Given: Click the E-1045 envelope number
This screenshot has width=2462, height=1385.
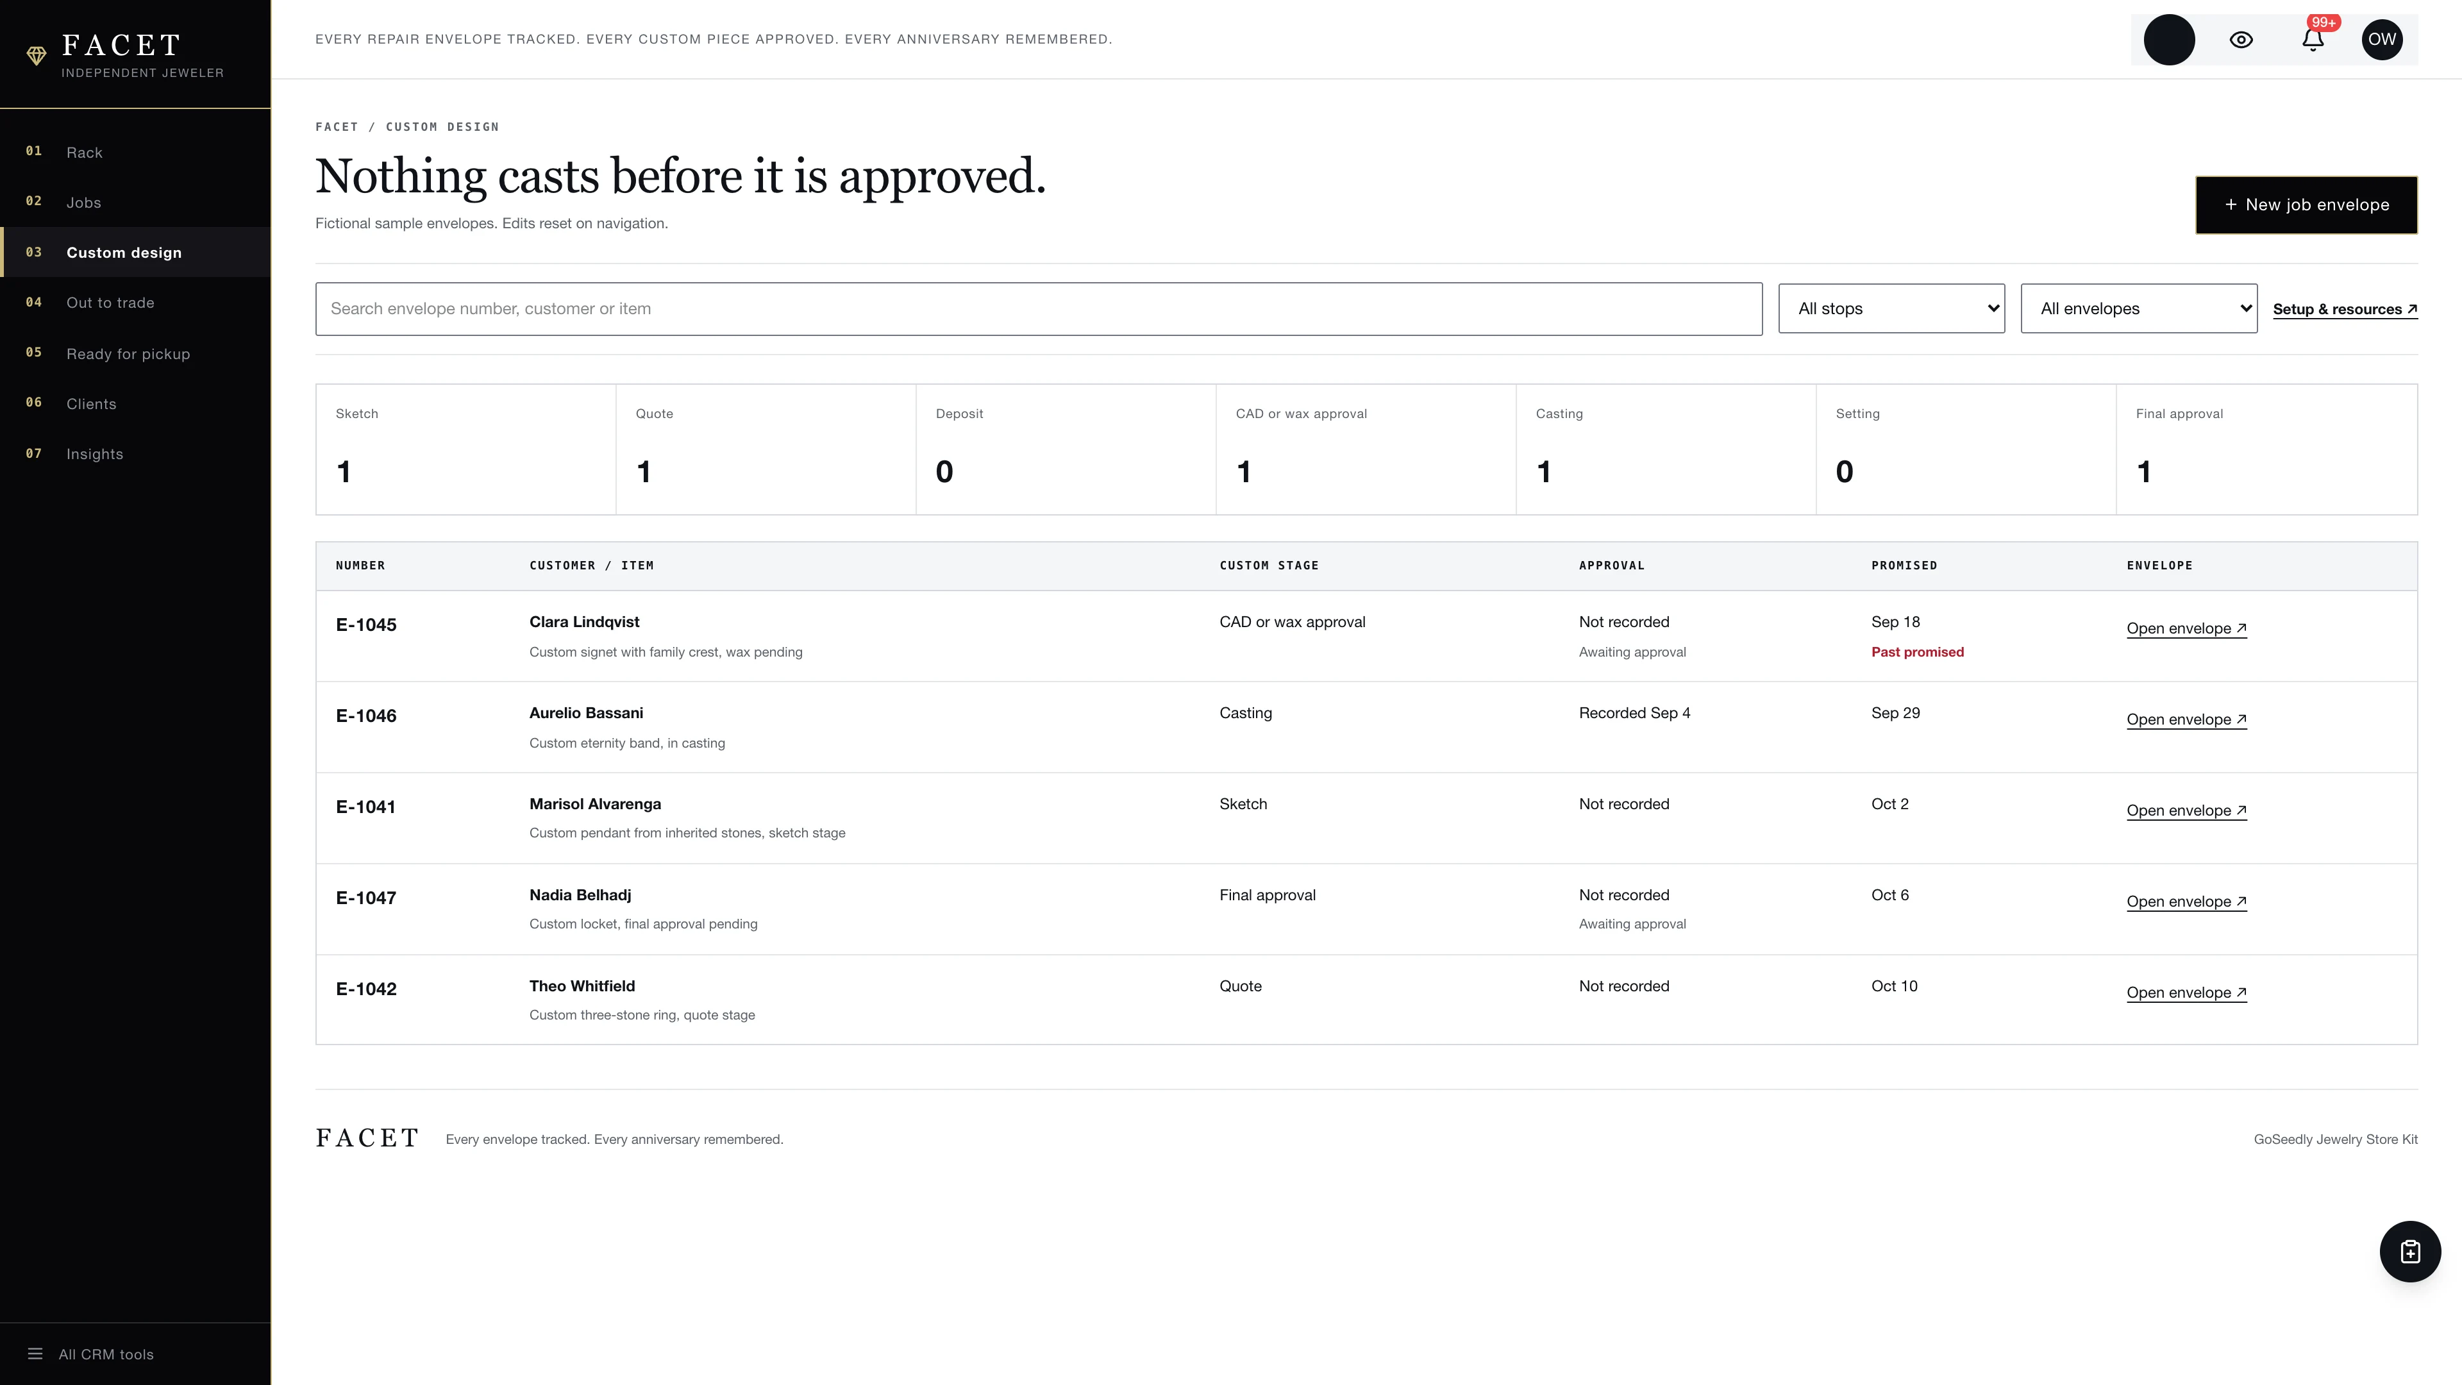Looking at the screenshot, I should pyautogui.click(x=366, y=625).
